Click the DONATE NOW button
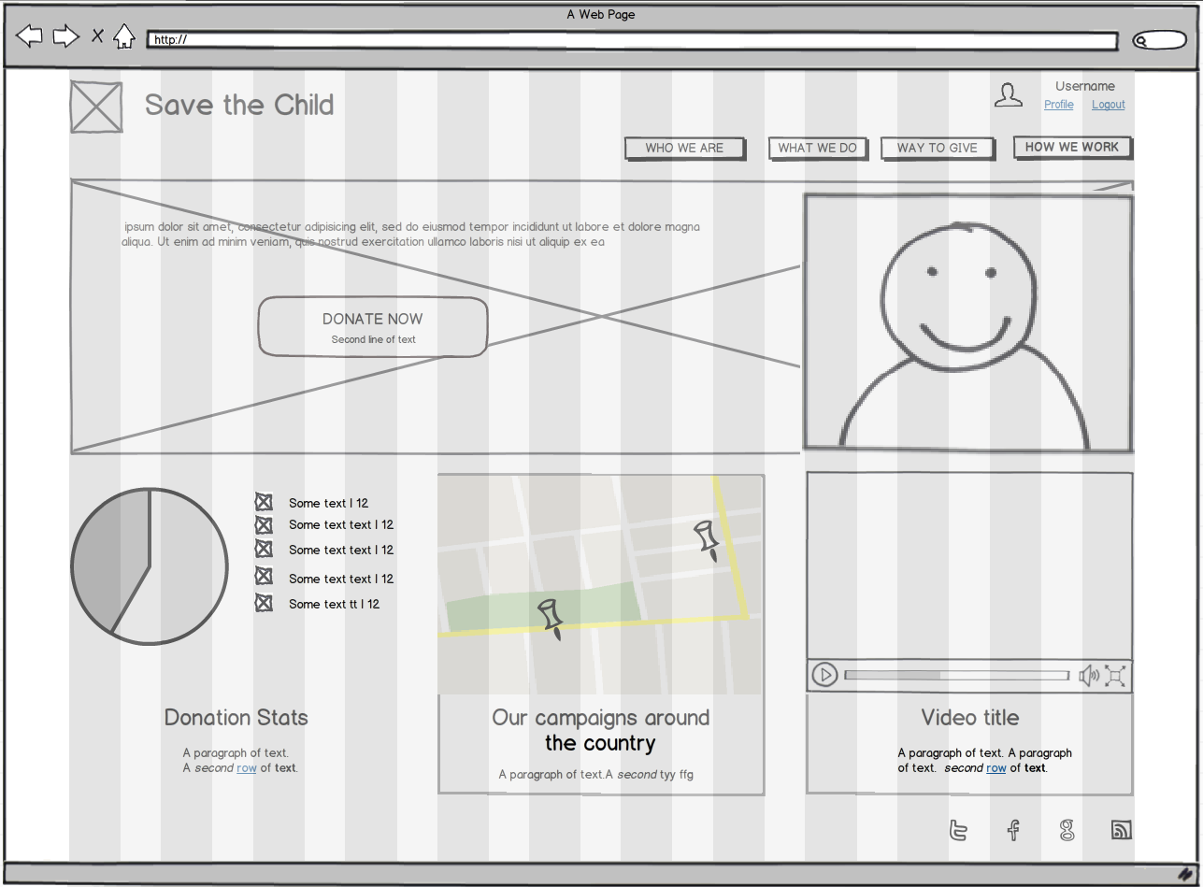Screen dimensions: 1203x887 (x=372, y=327)
